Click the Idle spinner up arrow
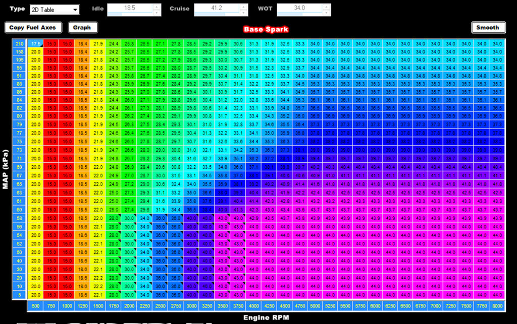 (x=157, y=7)
